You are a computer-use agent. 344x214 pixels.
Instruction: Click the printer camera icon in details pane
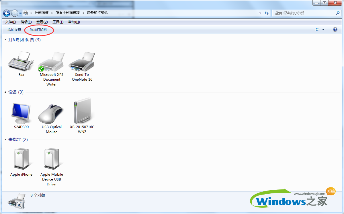pos(17,201)
